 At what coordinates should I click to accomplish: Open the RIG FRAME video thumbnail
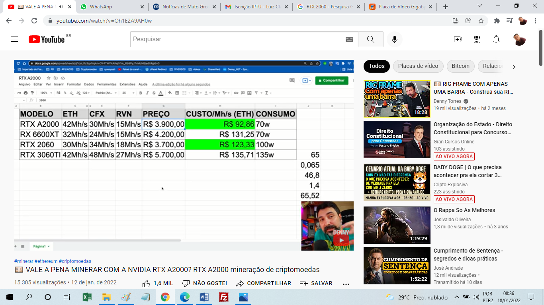click(x=397, y=99)
